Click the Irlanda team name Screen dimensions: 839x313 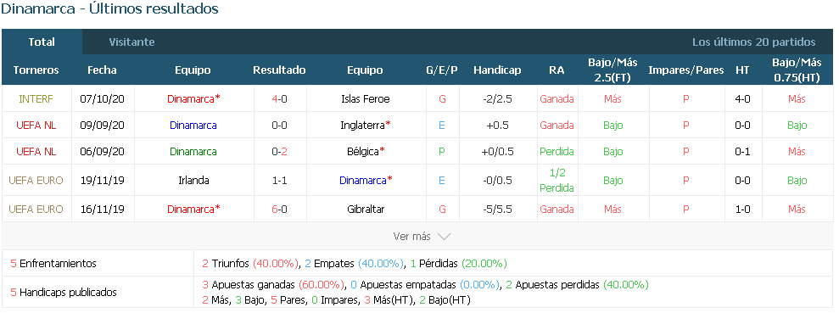click(x=193, y=181)
